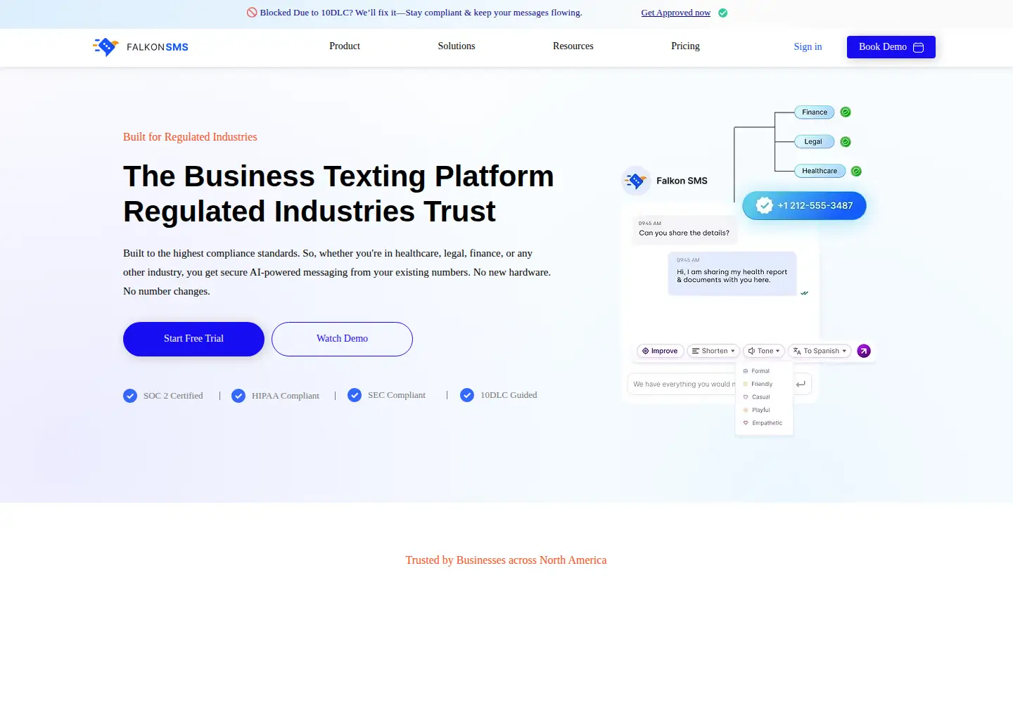Open the Solutions menu
Viewport: 1013px width, 703px height.
[457, 46]
